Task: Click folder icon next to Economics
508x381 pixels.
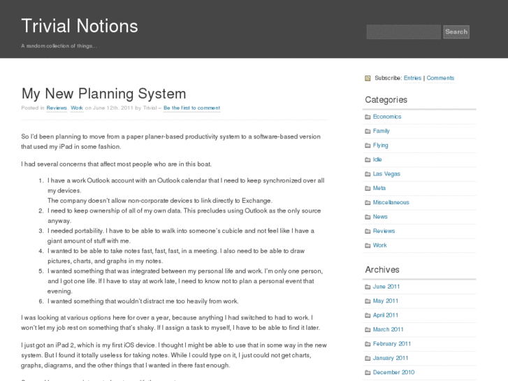Action: click(368, 117)
